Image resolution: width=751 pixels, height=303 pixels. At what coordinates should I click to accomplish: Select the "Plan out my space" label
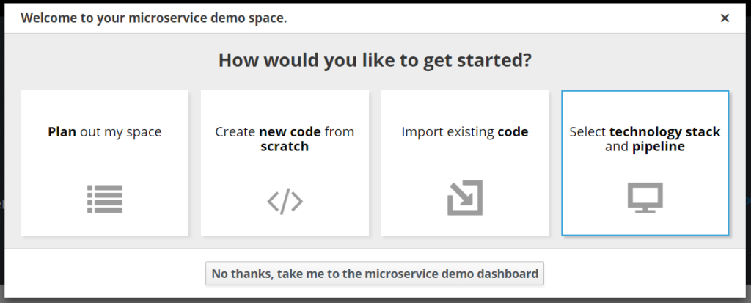[x=105, y=132]
